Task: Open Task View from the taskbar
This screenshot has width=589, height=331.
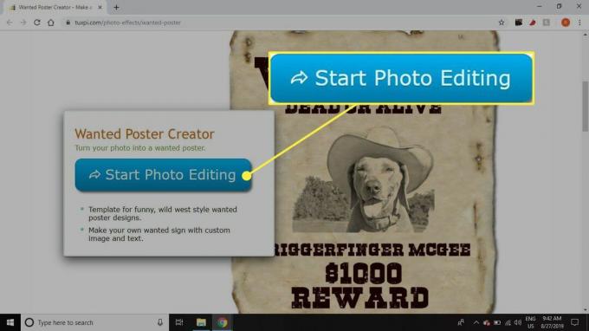Action: (x=179, y=322)
